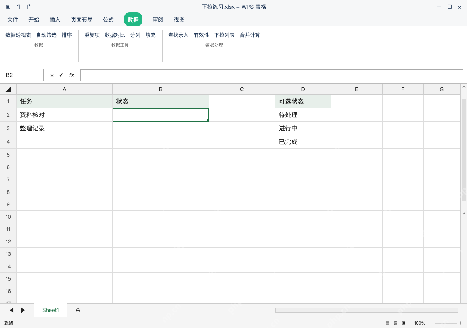The height and width of the screenshot is (328, 467).
Task: Click the vertical scrollbar thumb
Action: [x=464, y=149]
